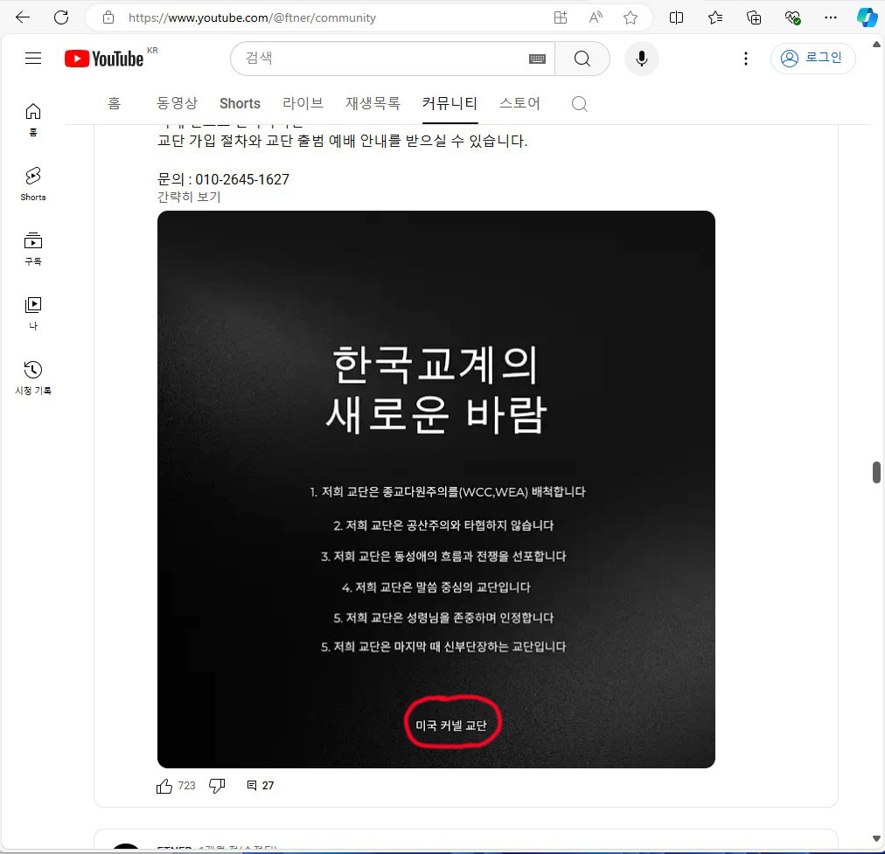Click the scrollbar up arrow
The height and width of the screenshot is (854, 885).
[876, 44]
